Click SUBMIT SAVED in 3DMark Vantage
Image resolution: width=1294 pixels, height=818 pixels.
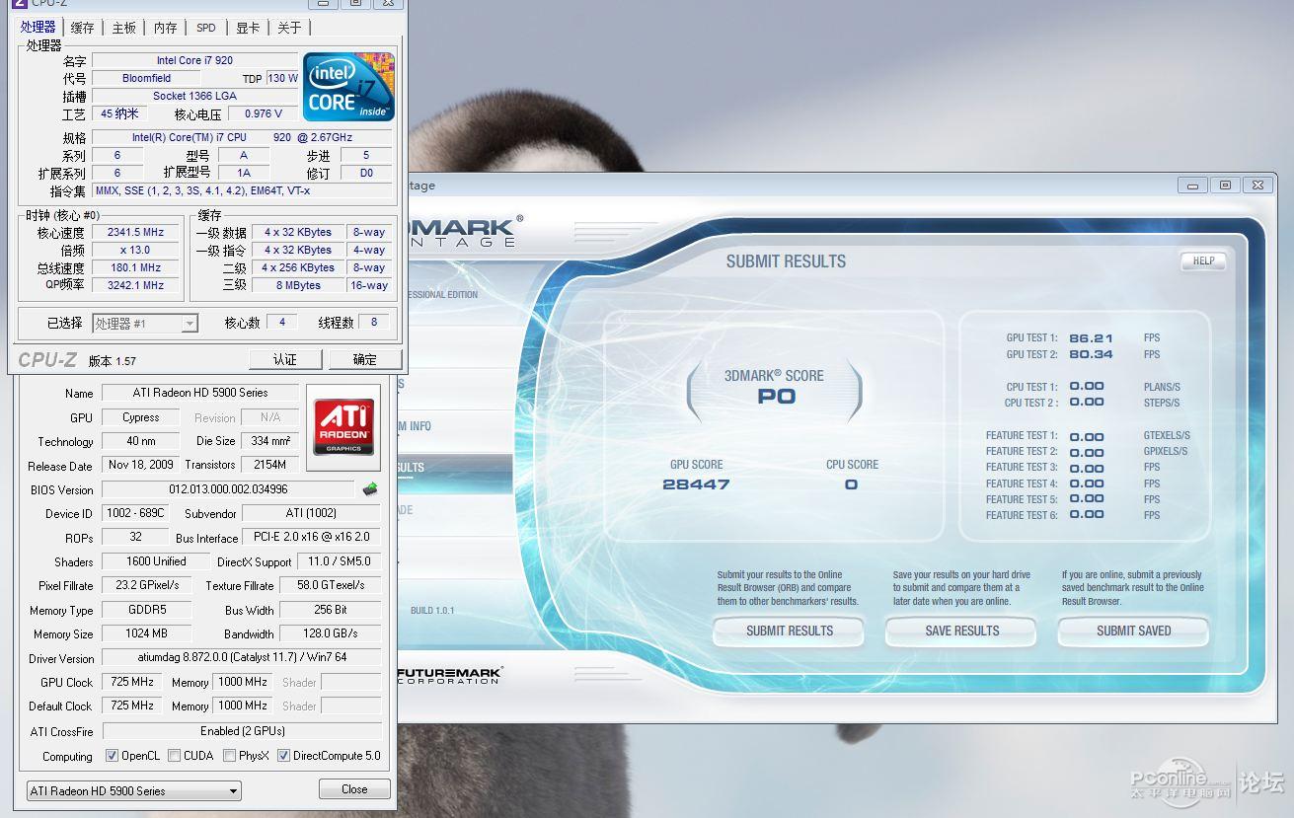pyautogui.click(x=1133, y=632)
